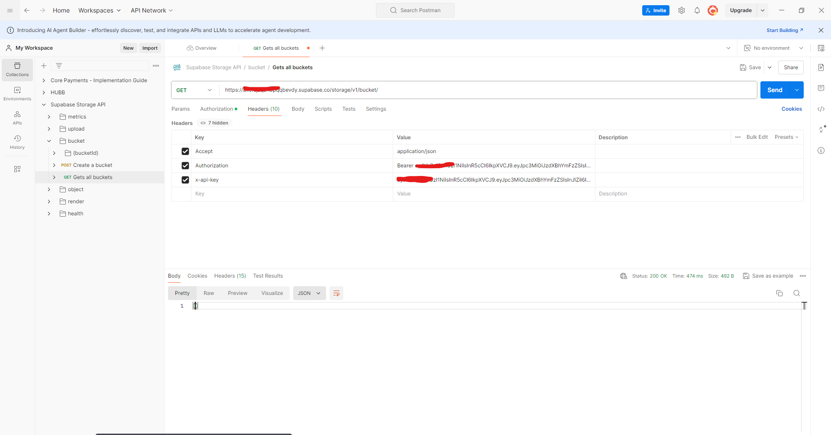Open a new request tab
This screenshot has width=831, height=435.
[x=322, y=48]
